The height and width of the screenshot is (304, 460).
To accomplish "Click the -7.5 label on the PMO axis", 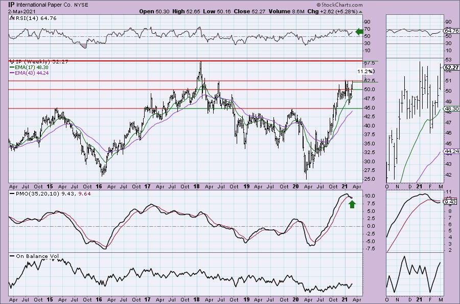I will [x=369, y=249].
